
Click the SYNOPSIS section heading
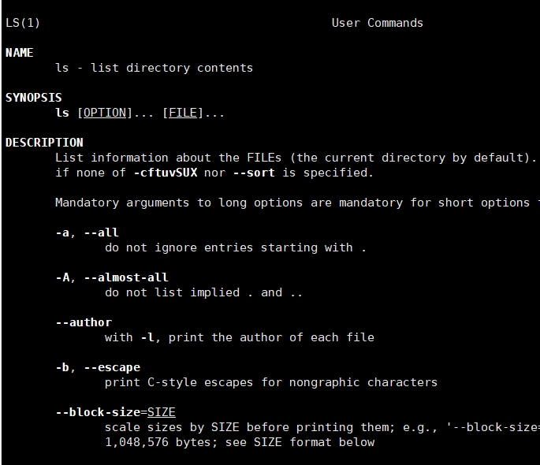tap(33, 98)
